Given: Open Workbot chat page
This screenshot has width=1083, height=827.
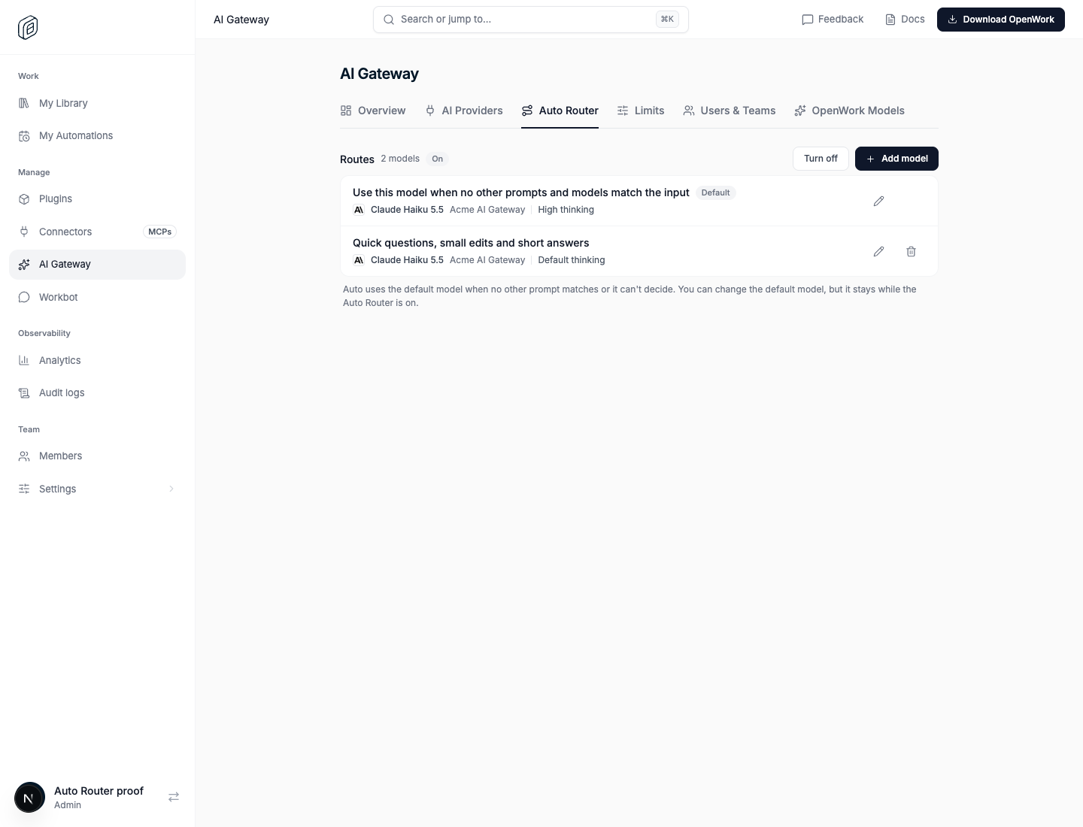Looking at the screenshot, I should 97,297.
